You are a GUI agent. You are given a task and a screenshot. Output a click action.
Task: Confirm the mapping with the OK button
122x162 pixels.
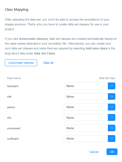112,152
